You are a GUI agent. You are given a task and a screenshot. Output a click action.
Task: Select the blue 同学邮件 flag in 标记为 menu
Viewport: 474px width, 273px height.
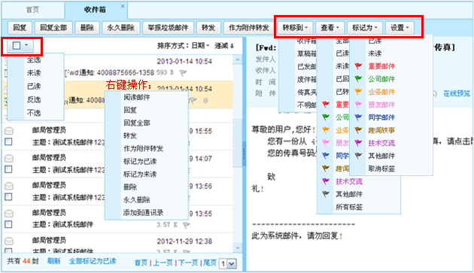point(358,117)
